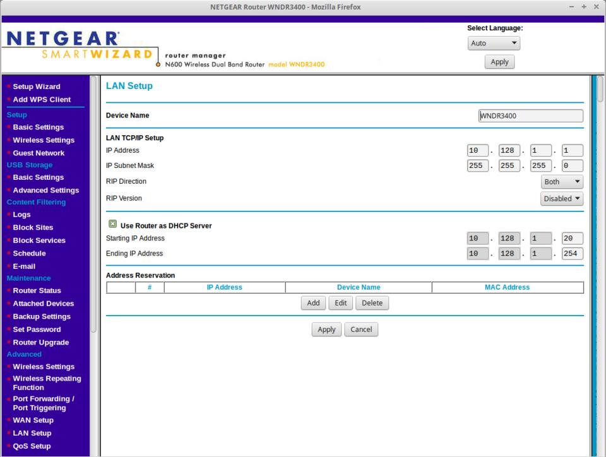606x457 pixels.
Task: Click Edit under the reservation table
Action: [340, 303]
